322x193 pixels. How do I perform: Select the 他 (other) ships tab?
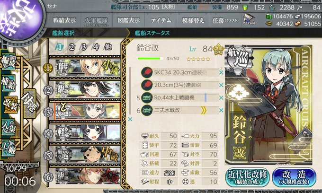pyautogui.click(x=108, y=47)
